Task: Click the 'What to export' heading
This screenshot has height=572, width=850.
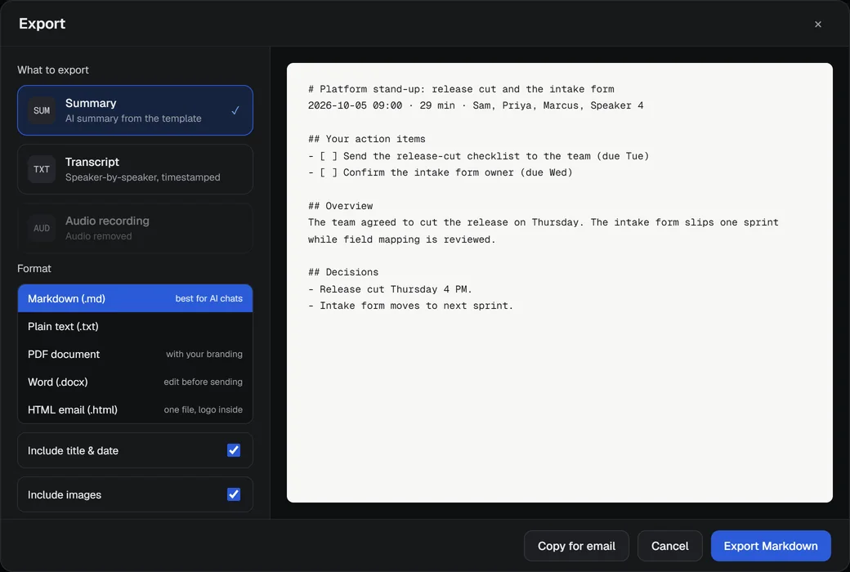Action: [x=53, y=70]
